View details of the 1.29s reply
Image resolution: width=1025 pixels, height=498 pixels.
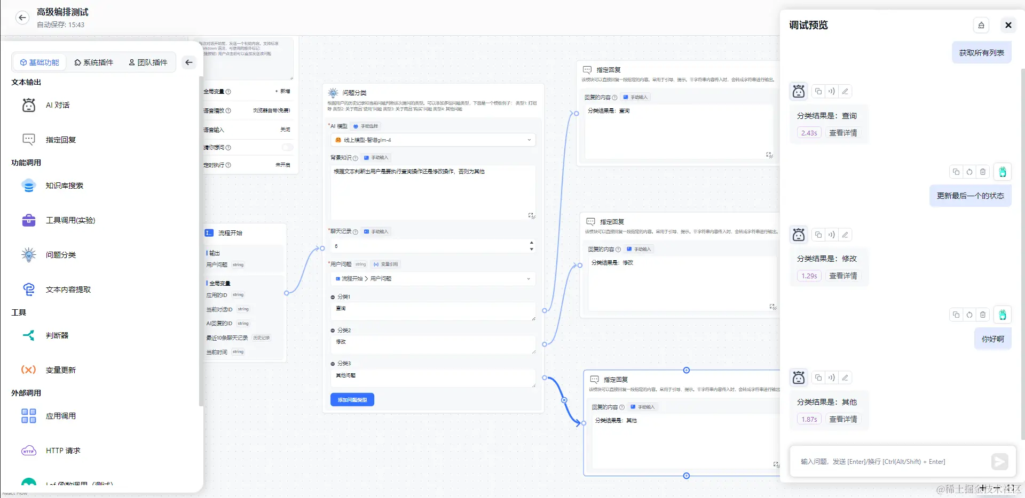coord(843,276)
